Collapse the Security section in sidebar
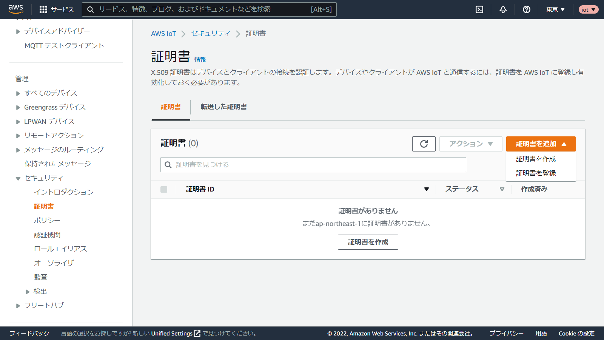This screenshot has width=604, height=340. 18,178
